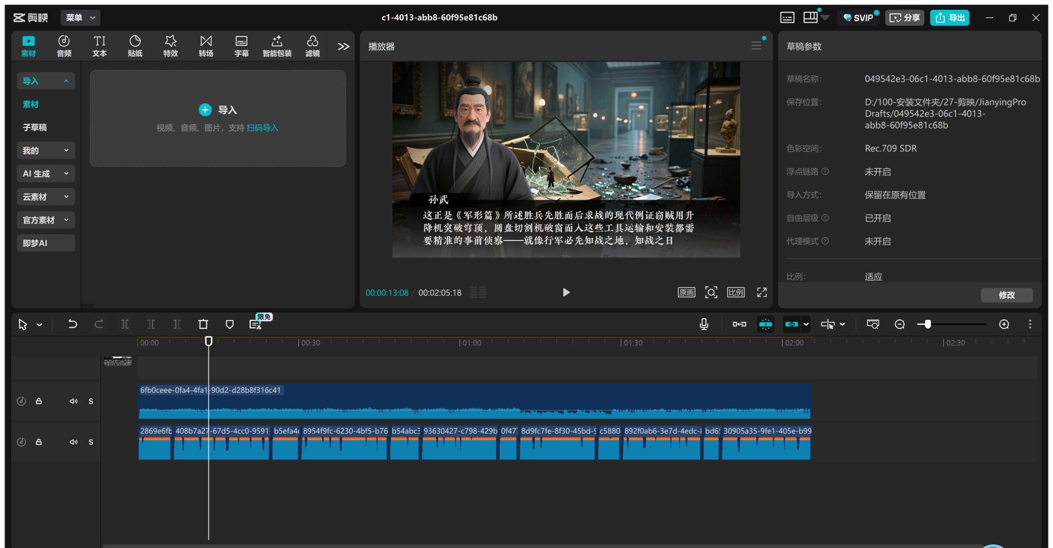Click the 导出 export button
Screen dimensions: 1053x548
(950, 18)
